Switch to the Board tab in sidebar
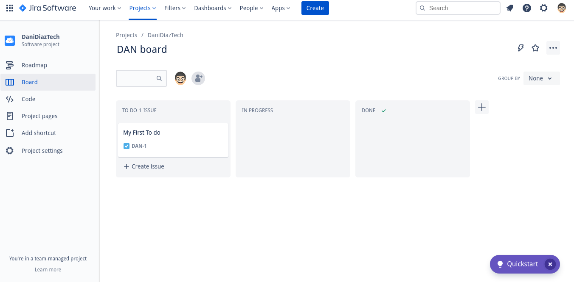 click(x=30, y=82)
